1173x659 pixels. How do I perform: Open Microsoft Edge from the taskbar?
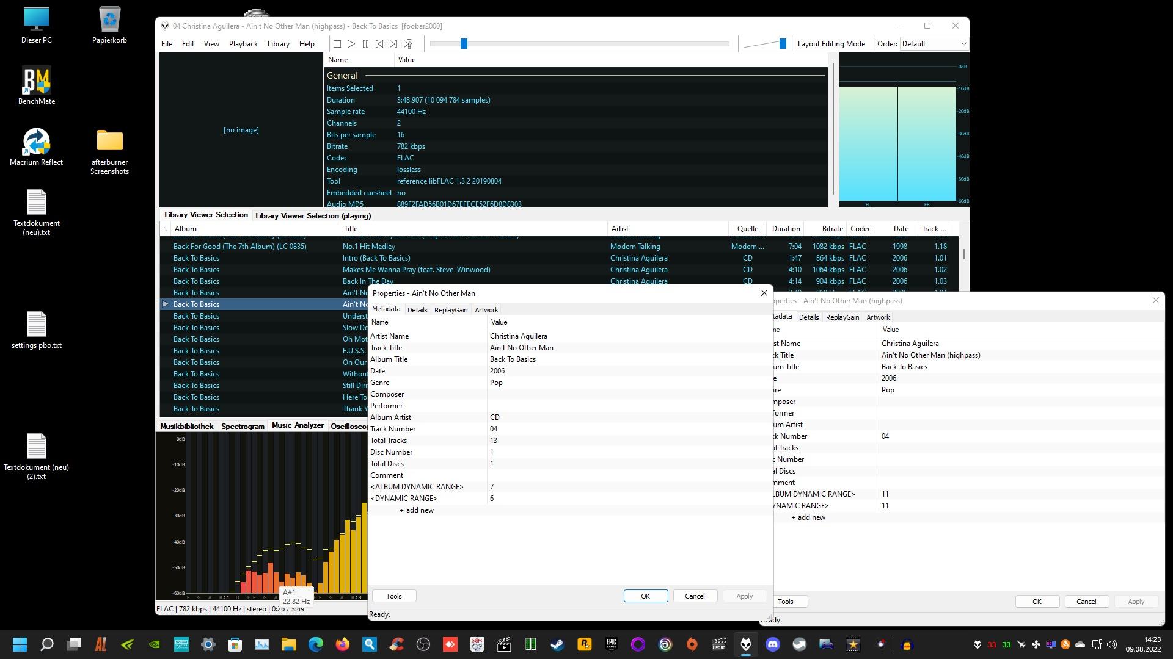pyautogui.click(x=316, y=644)
